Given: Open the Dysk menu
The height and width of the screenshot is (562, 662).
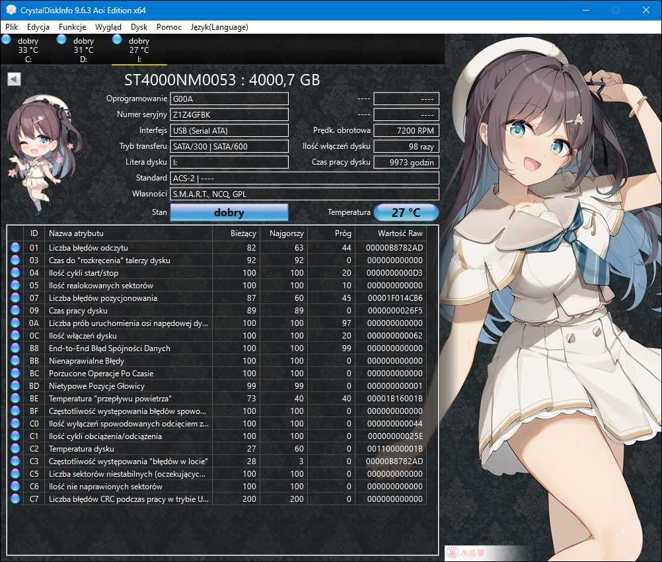Looking at the screenshot, I should (x=139, y=27).
